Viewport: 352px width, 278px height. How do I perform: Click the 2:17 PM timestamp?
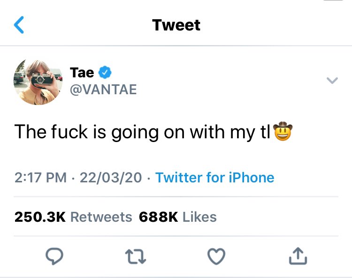(x=41, y=178)
